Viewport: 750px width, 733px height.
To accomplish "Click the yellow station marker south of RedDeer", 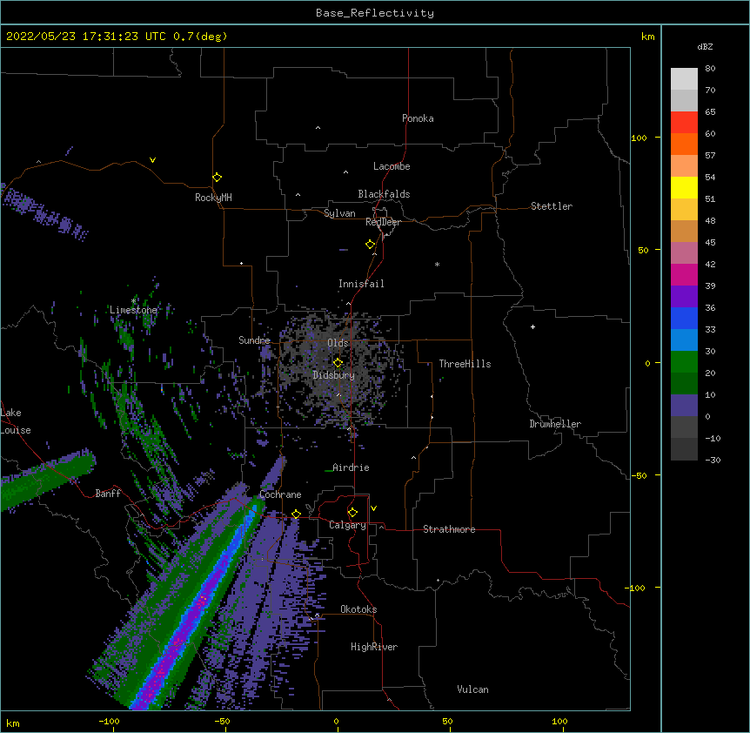I will coord(371,244).
